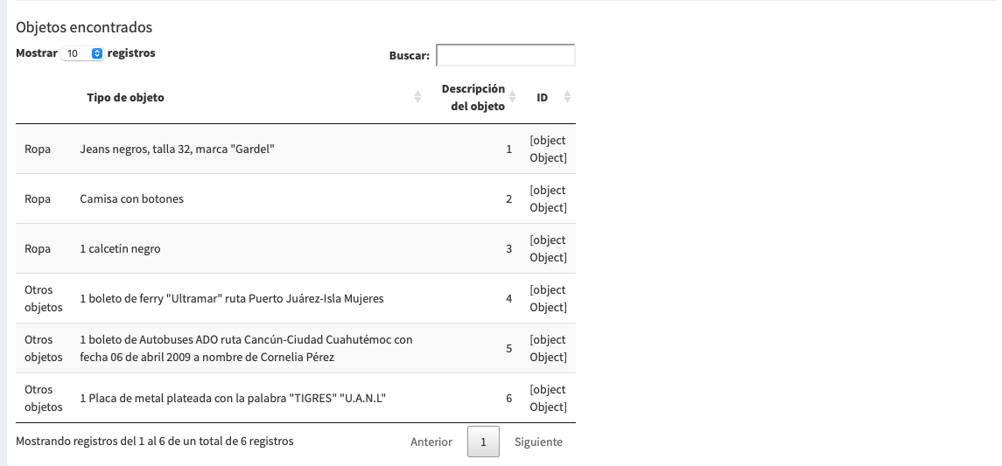Click the sort arrows next to ID
This screenshot has width=1002, height=466.
click(x=567, y=98)
